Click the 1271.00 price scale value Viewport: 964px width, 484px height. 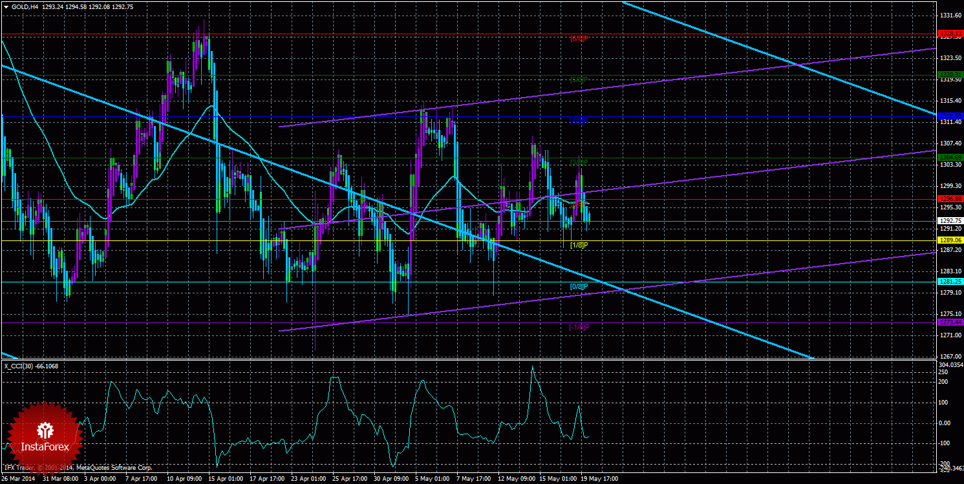coord(950,335)
